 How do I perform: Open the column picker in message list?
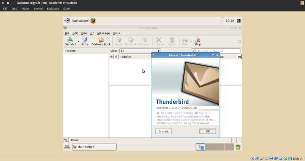tap(239, 57)
